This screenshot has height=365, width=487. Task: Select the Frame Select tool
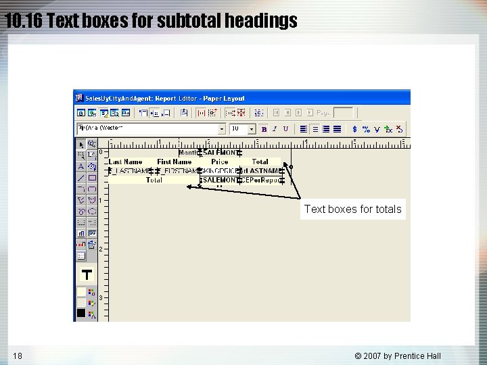pyautogui.click(x=81, y=155)
